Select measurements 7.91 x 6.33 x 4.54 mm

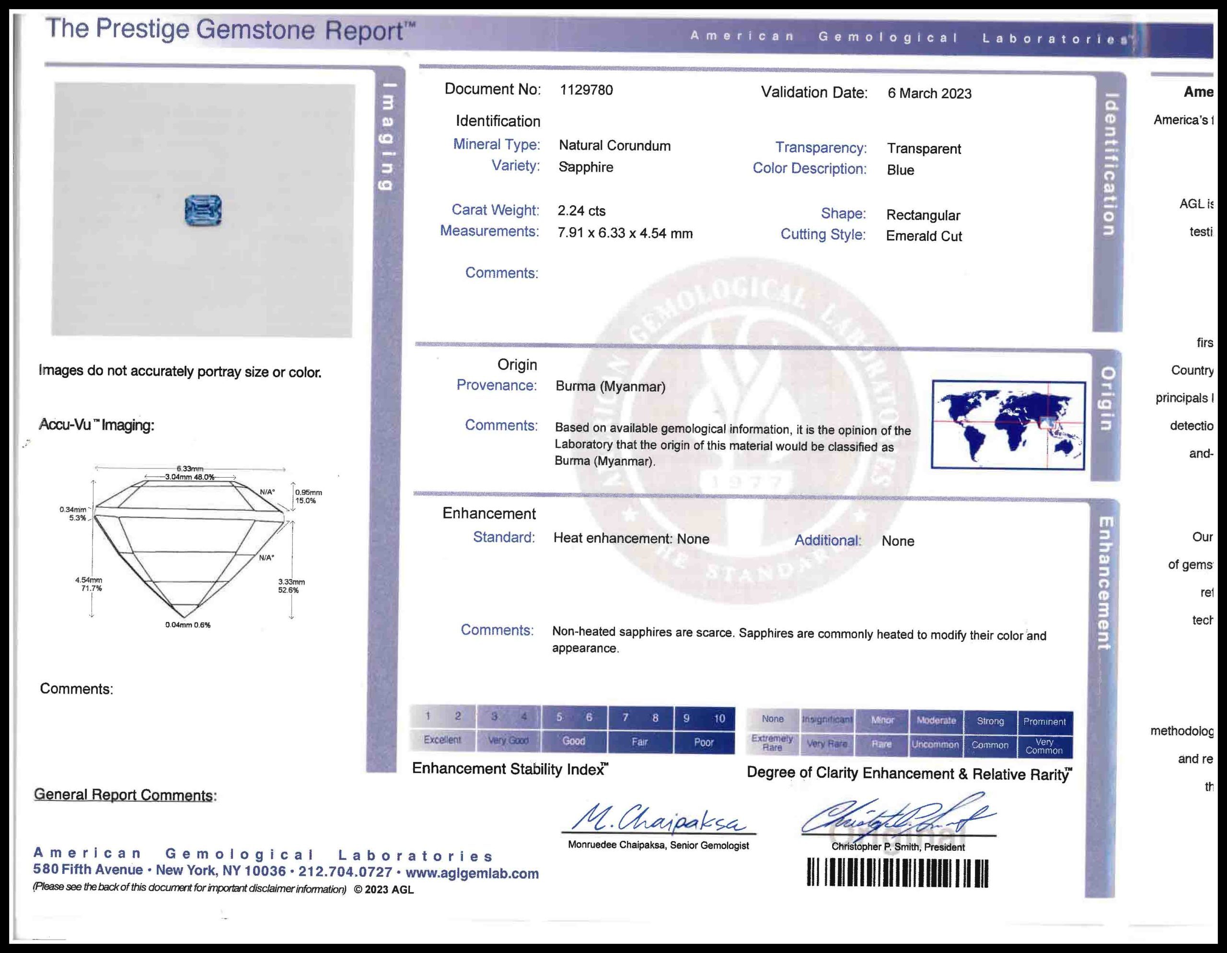click(x=625, y=233)
